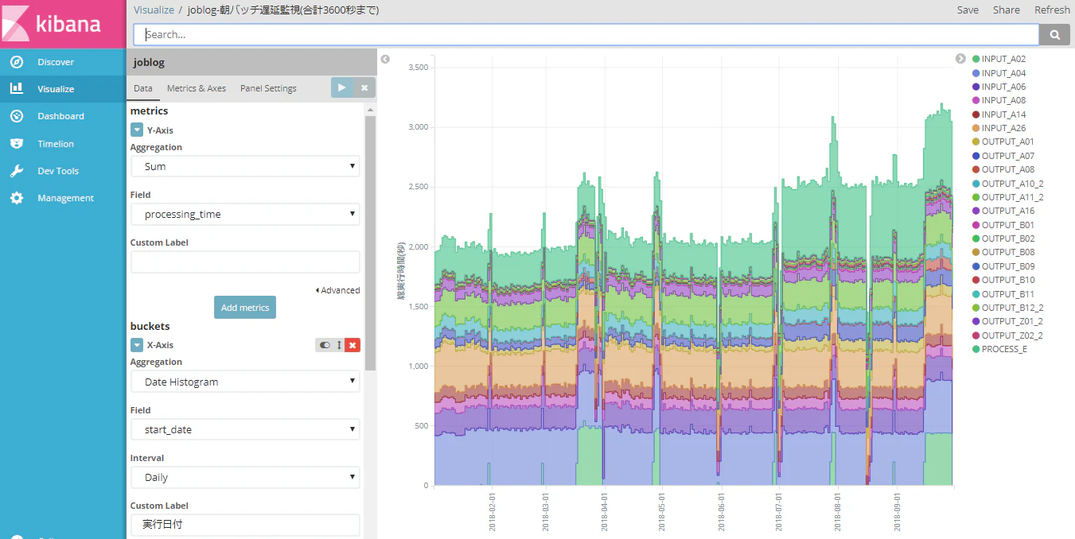Go to Visualize breadcrumb link
The image size is (1075, 539).
(x=154, y=10)
